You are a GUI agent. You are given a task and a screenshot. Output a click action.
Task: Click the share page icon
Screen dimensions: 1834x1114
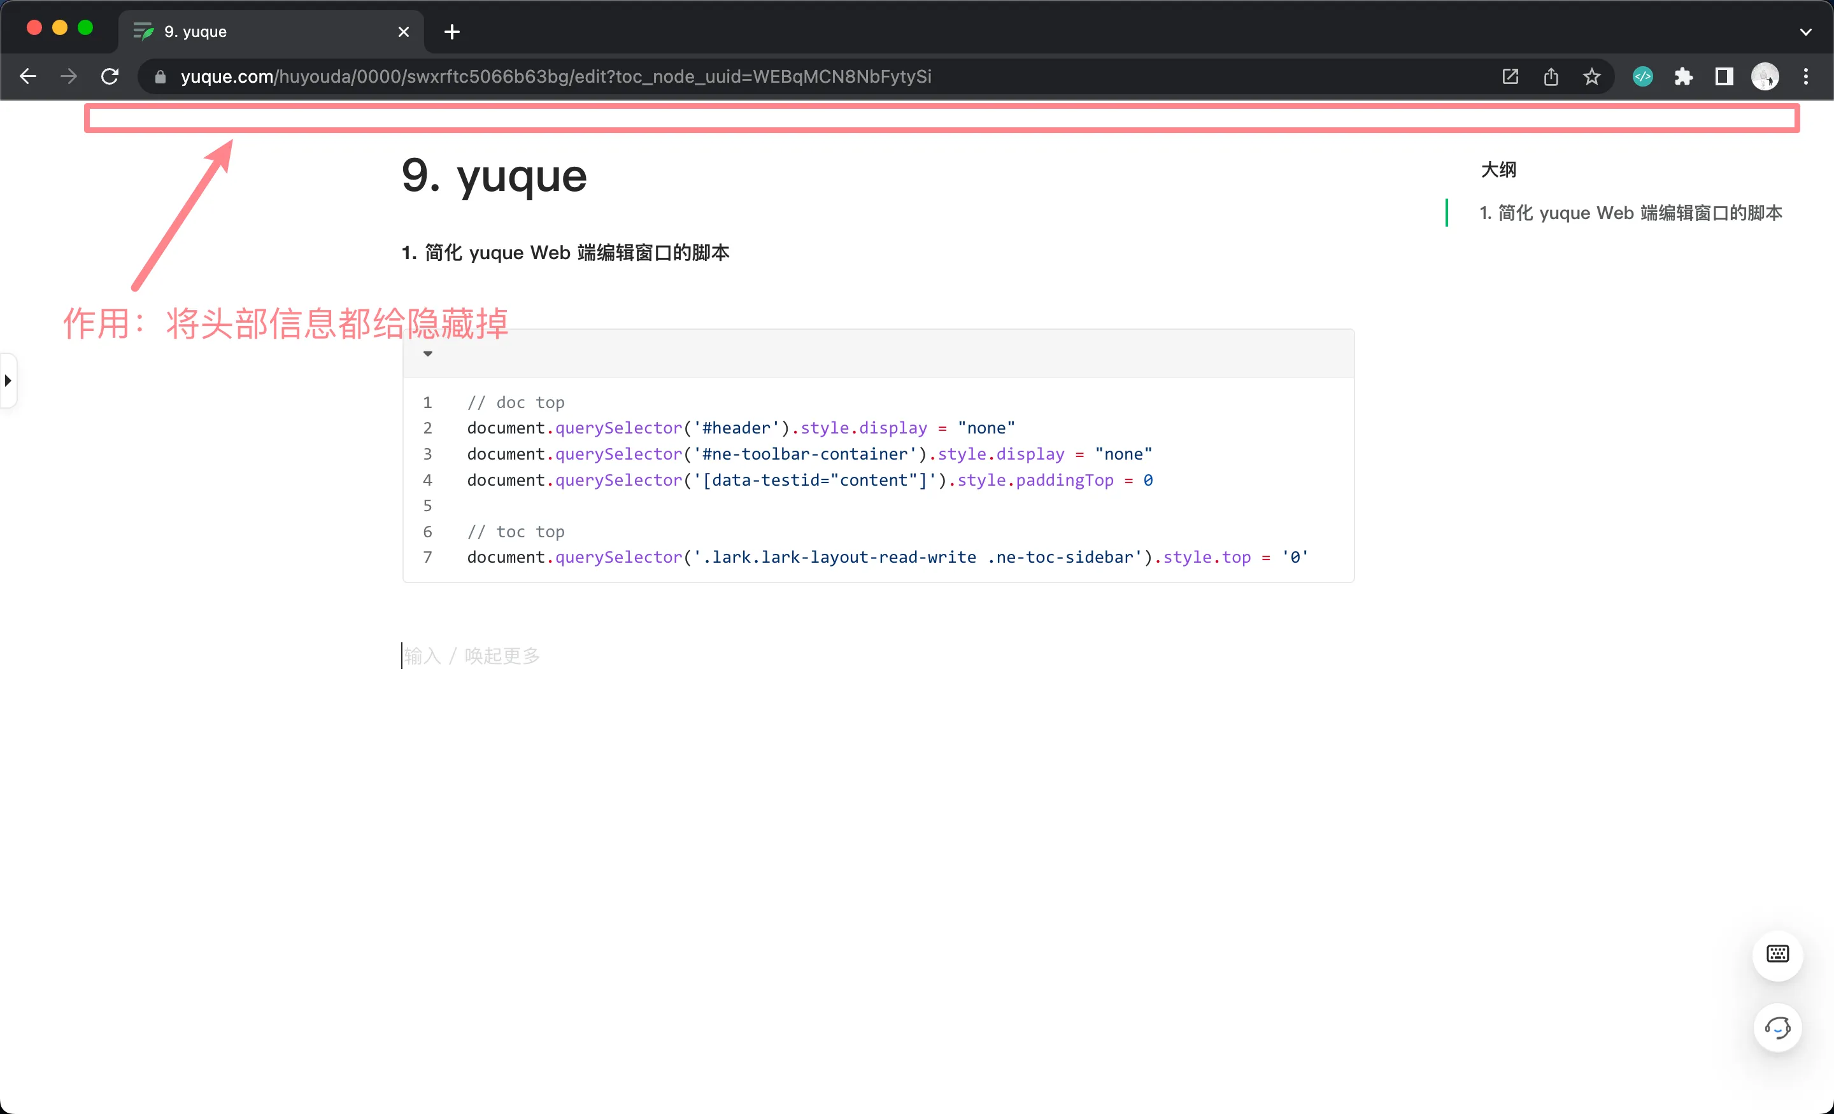coord(1551,76)
